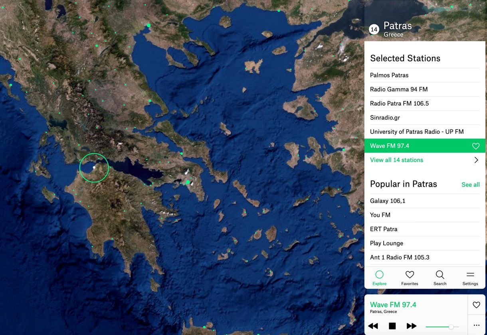Select Radio Gamma 94 FM
The width and height of the screenshot is (487, 335).
click(399, 89)
